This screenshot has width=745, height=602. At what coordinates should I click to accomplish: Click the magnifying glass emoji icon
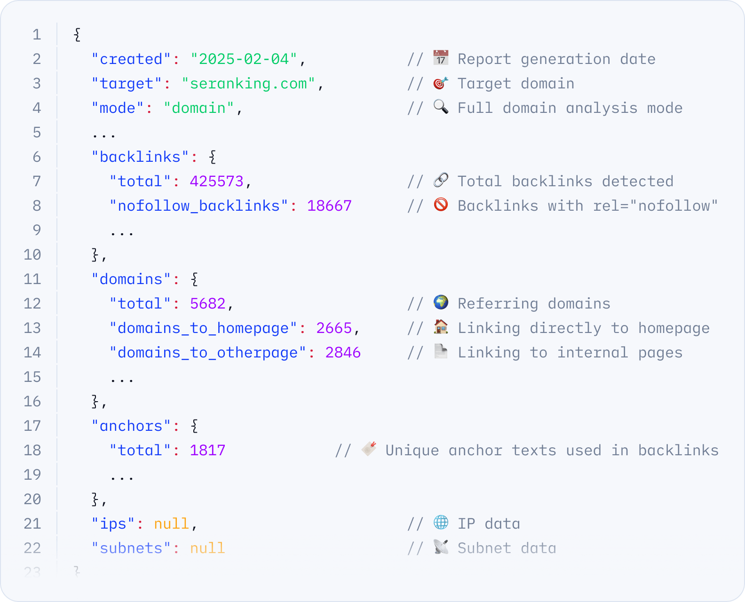(441, 107)
